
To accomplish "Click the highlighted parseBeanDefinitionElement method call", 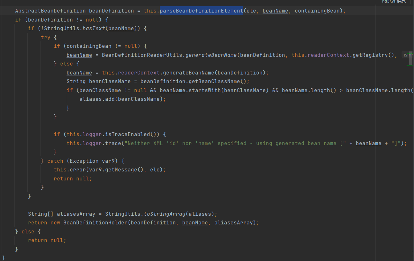I will (x=202, y=11).
